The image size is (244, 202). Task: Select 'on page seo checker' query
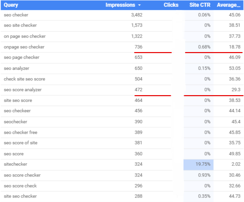click(x=25, y=36)
